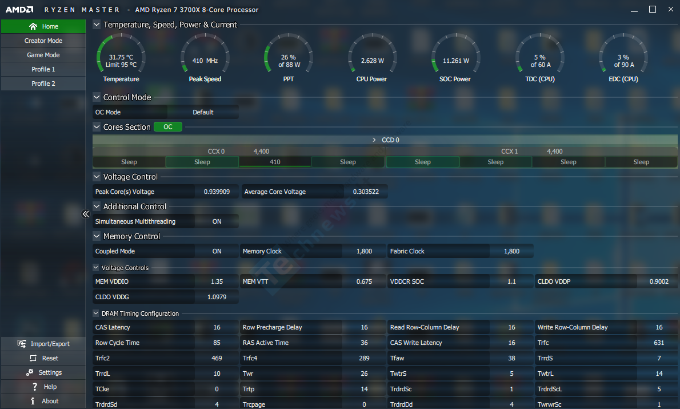Click Trfc2 value 469

tap(217, 358)
